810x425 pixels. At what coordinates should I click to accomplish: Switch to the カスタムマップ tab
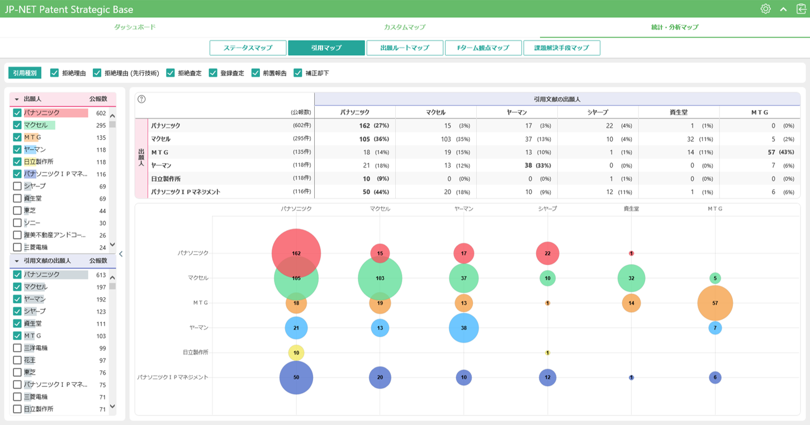pos(405,27)
